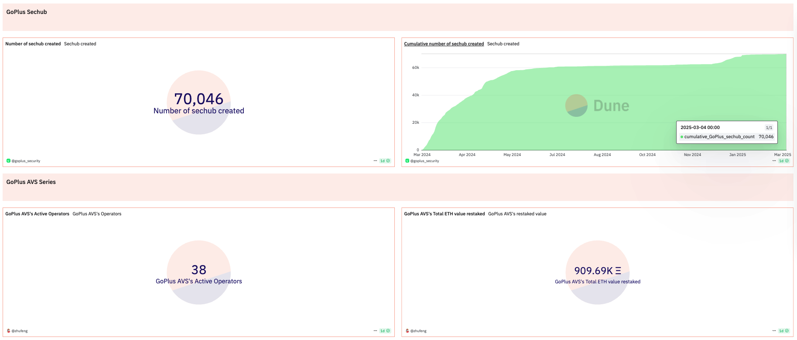Screen dimensions: 797x340
Task: Click the 'GoPlus Sechub' section heading
Action: click(x=27, y=12)
